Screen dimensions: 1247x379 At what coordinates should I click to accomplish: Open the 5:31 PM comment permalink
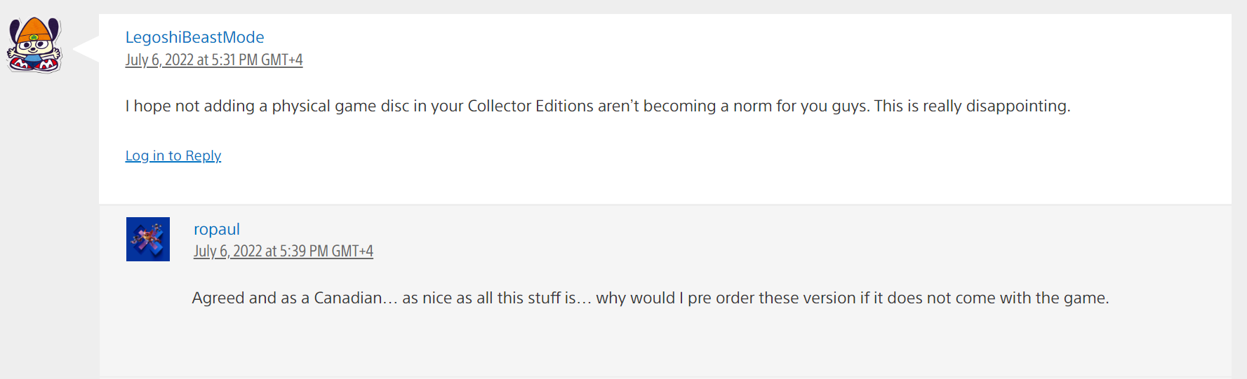pyautogui.click(x=214, y=60)
